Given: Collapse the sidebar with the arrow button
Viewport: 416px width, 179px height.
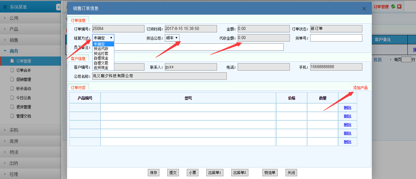Looking at the screenshot, I should click(x=59, y=7).
